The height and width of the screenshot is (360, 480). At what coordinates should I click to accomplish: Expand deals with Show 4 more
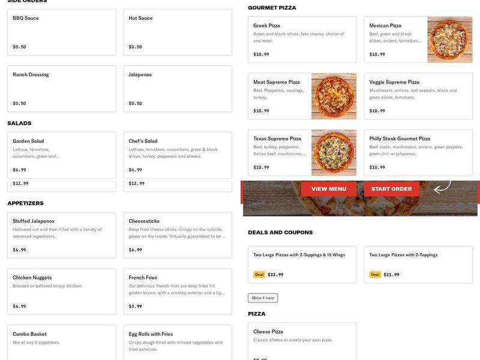(263, 298)
